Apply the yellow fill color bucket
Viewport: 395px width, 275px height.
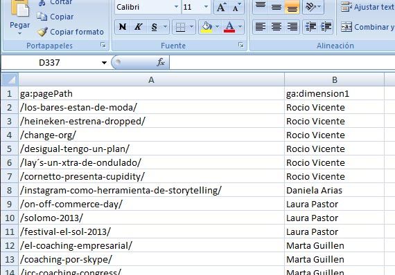pyautogui.click(x=207, y=27)
